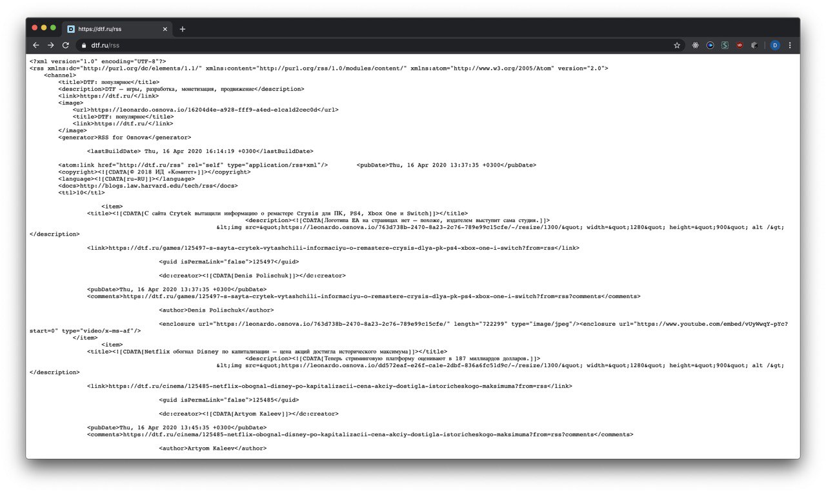Viewport: 826px width, 493px height.
Task: Click docs blogs.law.harvard.edu line
Action: [x=148, y=186]
